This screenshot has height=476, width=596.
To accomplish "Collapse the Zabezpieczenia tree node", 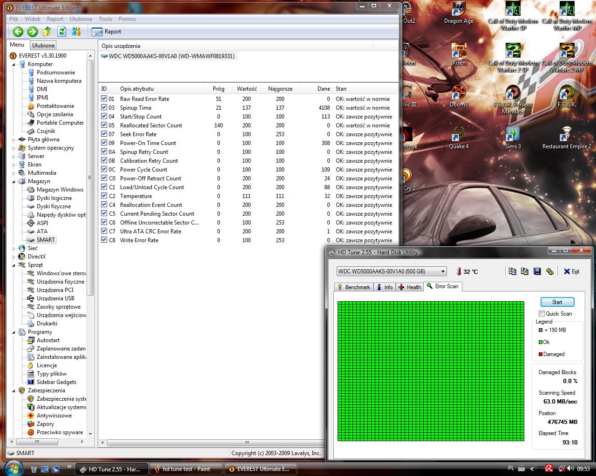I will tap(14, 390).
